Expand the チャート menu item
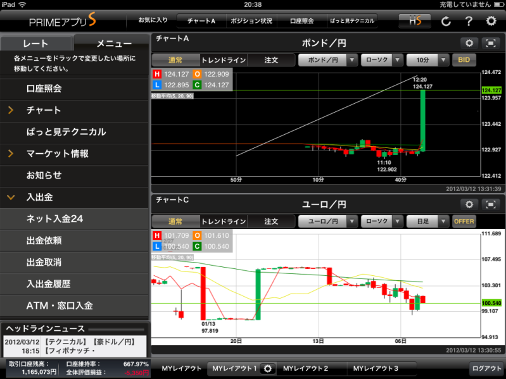Image resolution: width=506 pixels, height=379 pixels. (x=74, y=110)
